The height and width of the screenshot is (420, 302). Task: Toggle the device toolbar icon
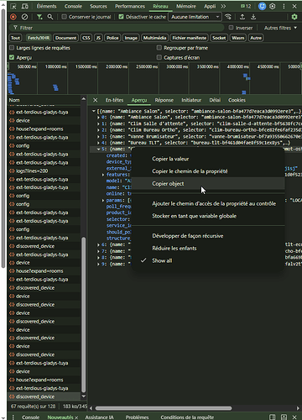tap(25, 6)
